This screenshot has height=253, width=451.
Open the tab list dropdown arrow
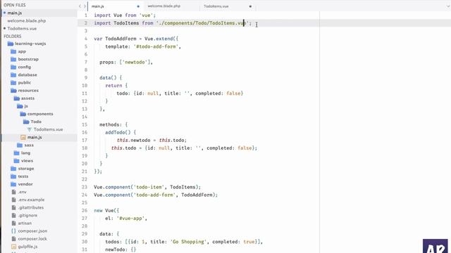[448, 6]
